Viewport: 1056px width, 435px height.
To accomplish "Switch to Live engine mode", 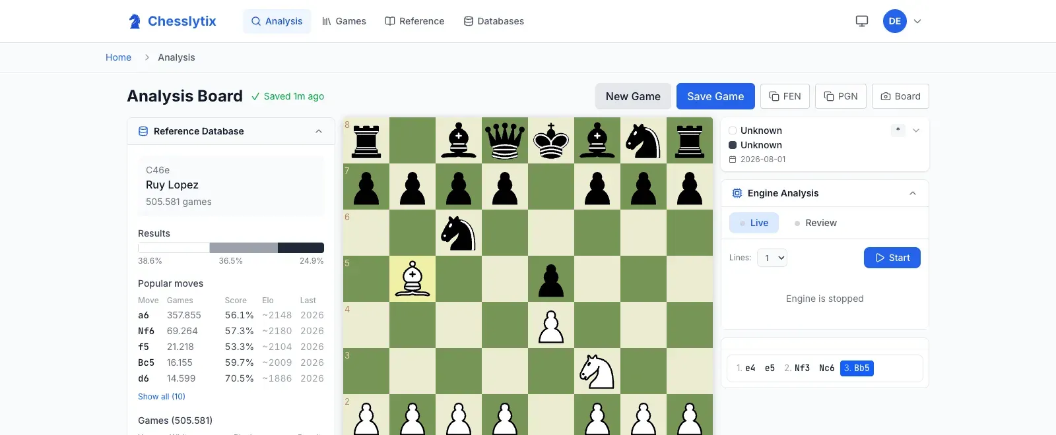I will [754, 223].
